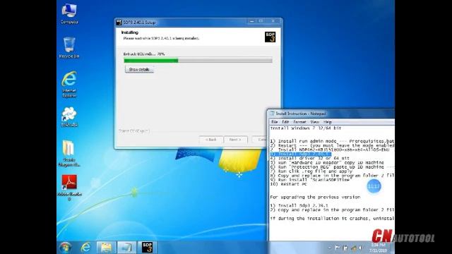Image resolution: width=452 pixels, height=254 pixels.
Task: Open the Notepad Format menu
Action: pos(299,122)
